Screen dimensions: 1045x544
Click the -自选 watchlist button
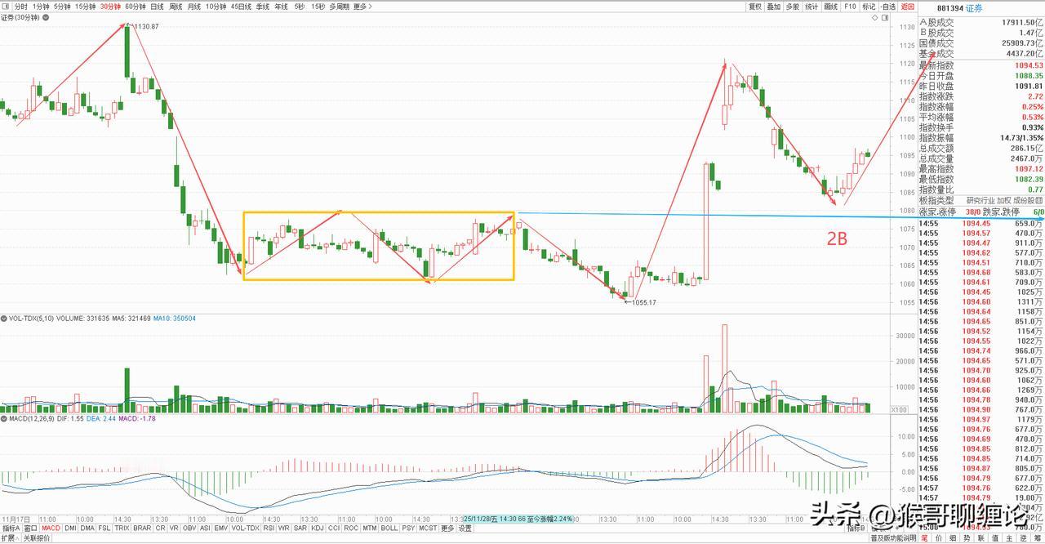pyautogui.click(x=888, y=7)
